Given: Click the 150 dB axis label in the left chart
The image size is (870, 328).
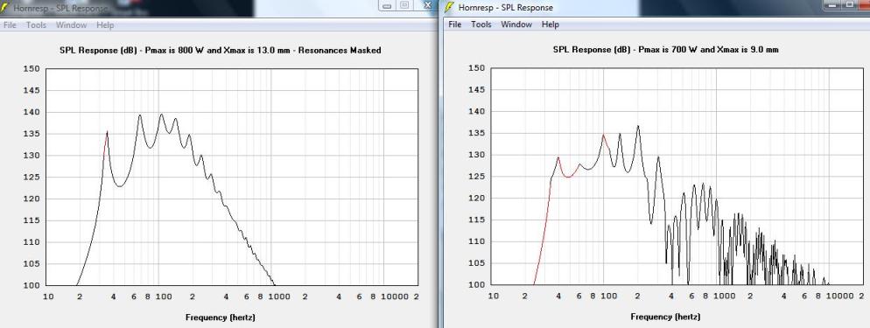Looking at the screenshot, I should point(31,69).
